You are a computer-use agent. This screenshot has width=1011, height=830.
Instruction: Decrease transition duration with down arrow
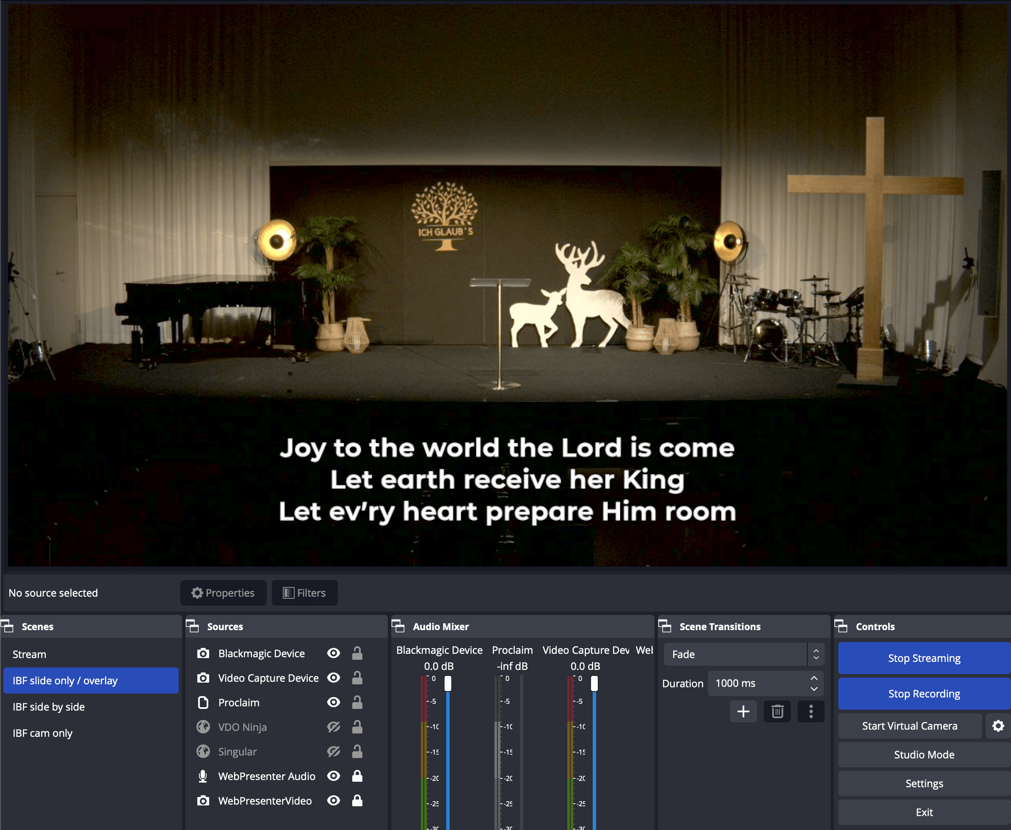pos(814,689)
